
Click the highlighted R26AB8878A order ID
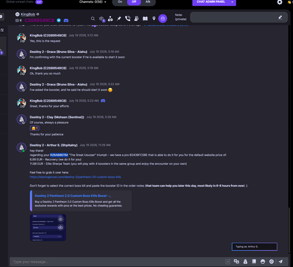pos(59,155)
